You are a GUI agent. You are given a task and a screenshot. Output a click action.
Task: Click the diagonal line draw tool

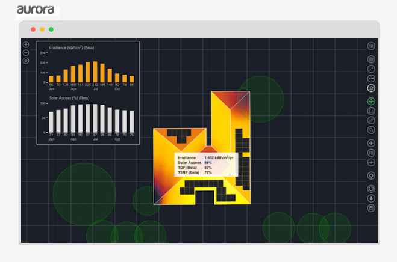(x=371, y=120)
